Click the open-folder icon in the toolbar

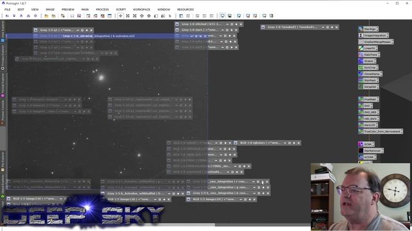[46, 16]
